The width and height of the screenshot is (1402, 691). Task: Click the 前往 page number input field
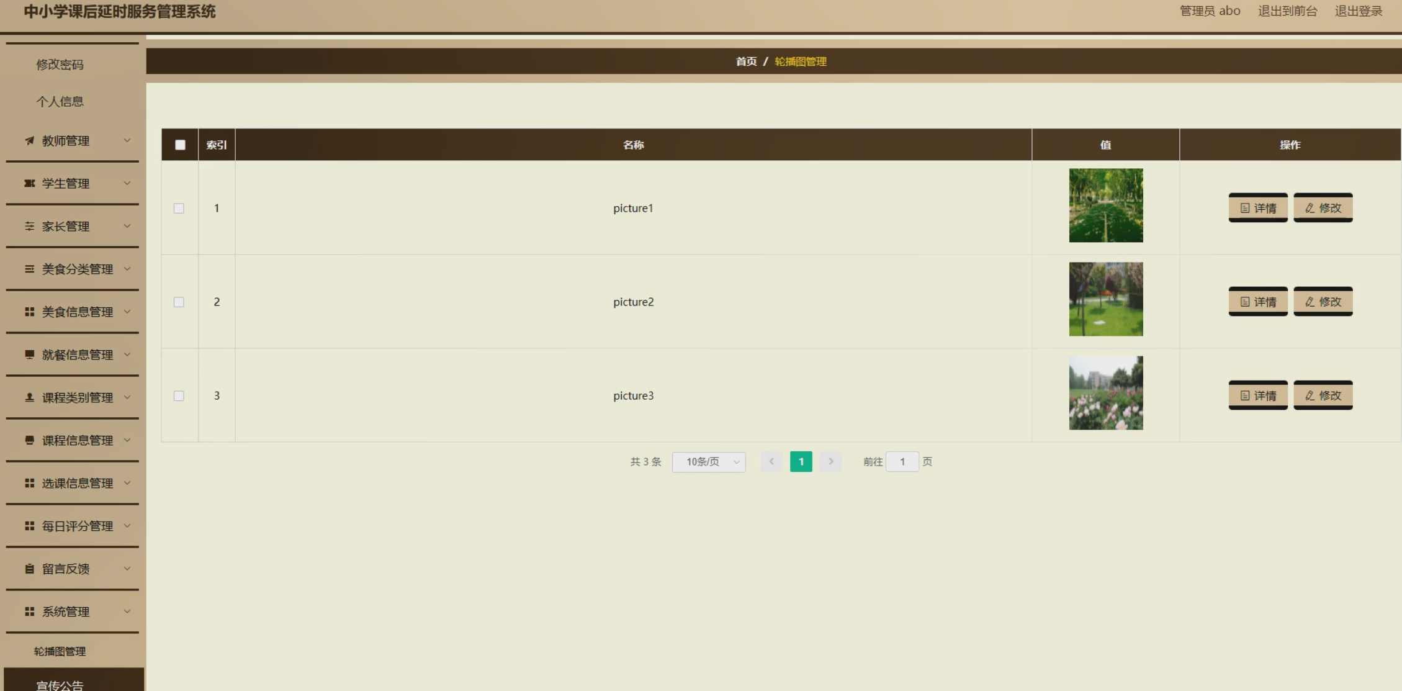tap(902, 462)
